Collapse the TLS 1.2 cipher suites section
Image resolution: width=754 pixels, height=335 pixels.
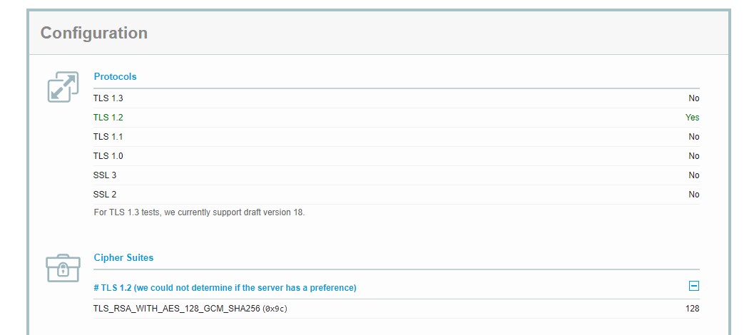coord(693,287)
